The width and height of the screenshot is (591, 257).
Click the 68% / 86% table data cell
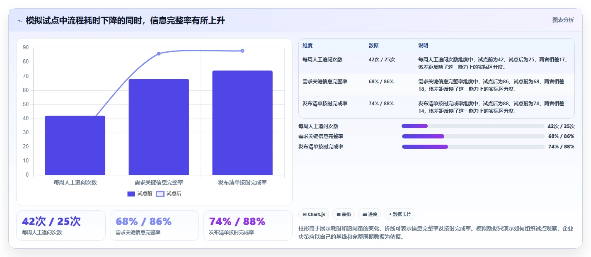(381, 82)
